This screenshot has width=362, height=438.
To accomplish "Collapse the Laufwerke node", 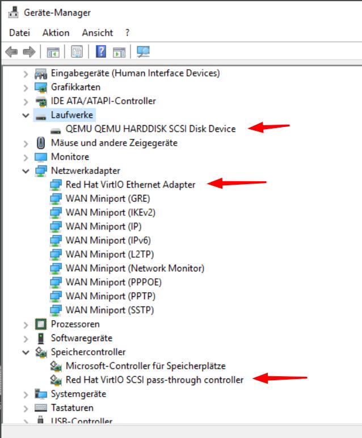I will click(x=26, y=115).
